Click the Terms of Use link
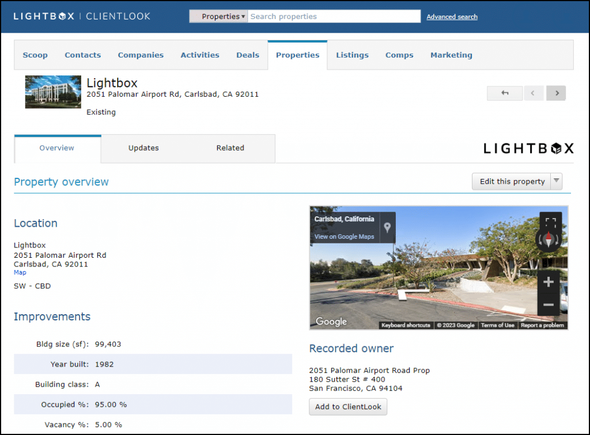This screenshot has height=435, width=590. click(497, 325)
